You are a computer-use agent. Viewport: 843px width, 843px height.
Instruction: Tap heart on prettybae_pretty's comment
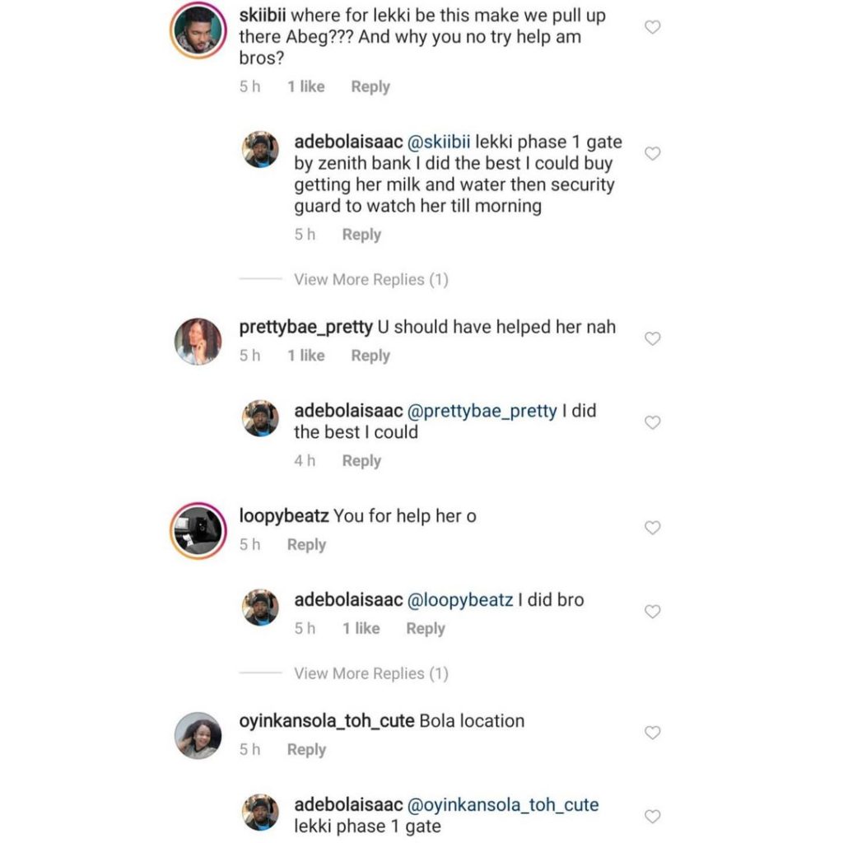click(652, 338)
